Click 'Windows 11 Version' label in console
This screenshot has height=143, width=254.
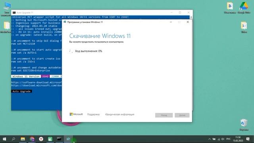tap(26, 76)
